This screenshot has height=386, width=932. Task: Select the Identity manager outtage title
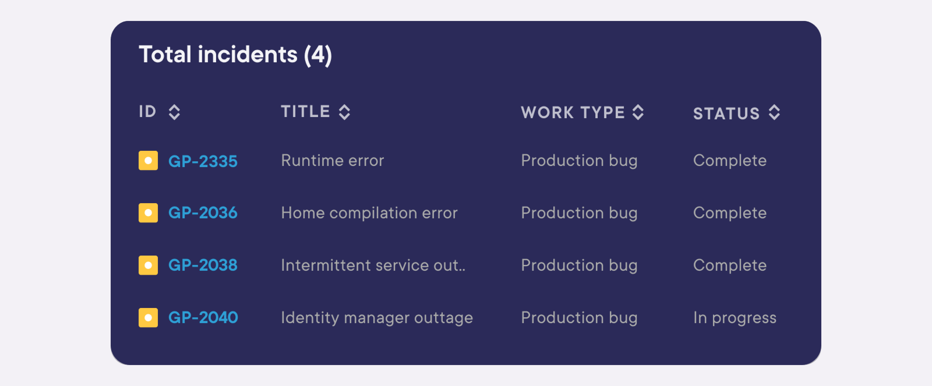point(377,318)
